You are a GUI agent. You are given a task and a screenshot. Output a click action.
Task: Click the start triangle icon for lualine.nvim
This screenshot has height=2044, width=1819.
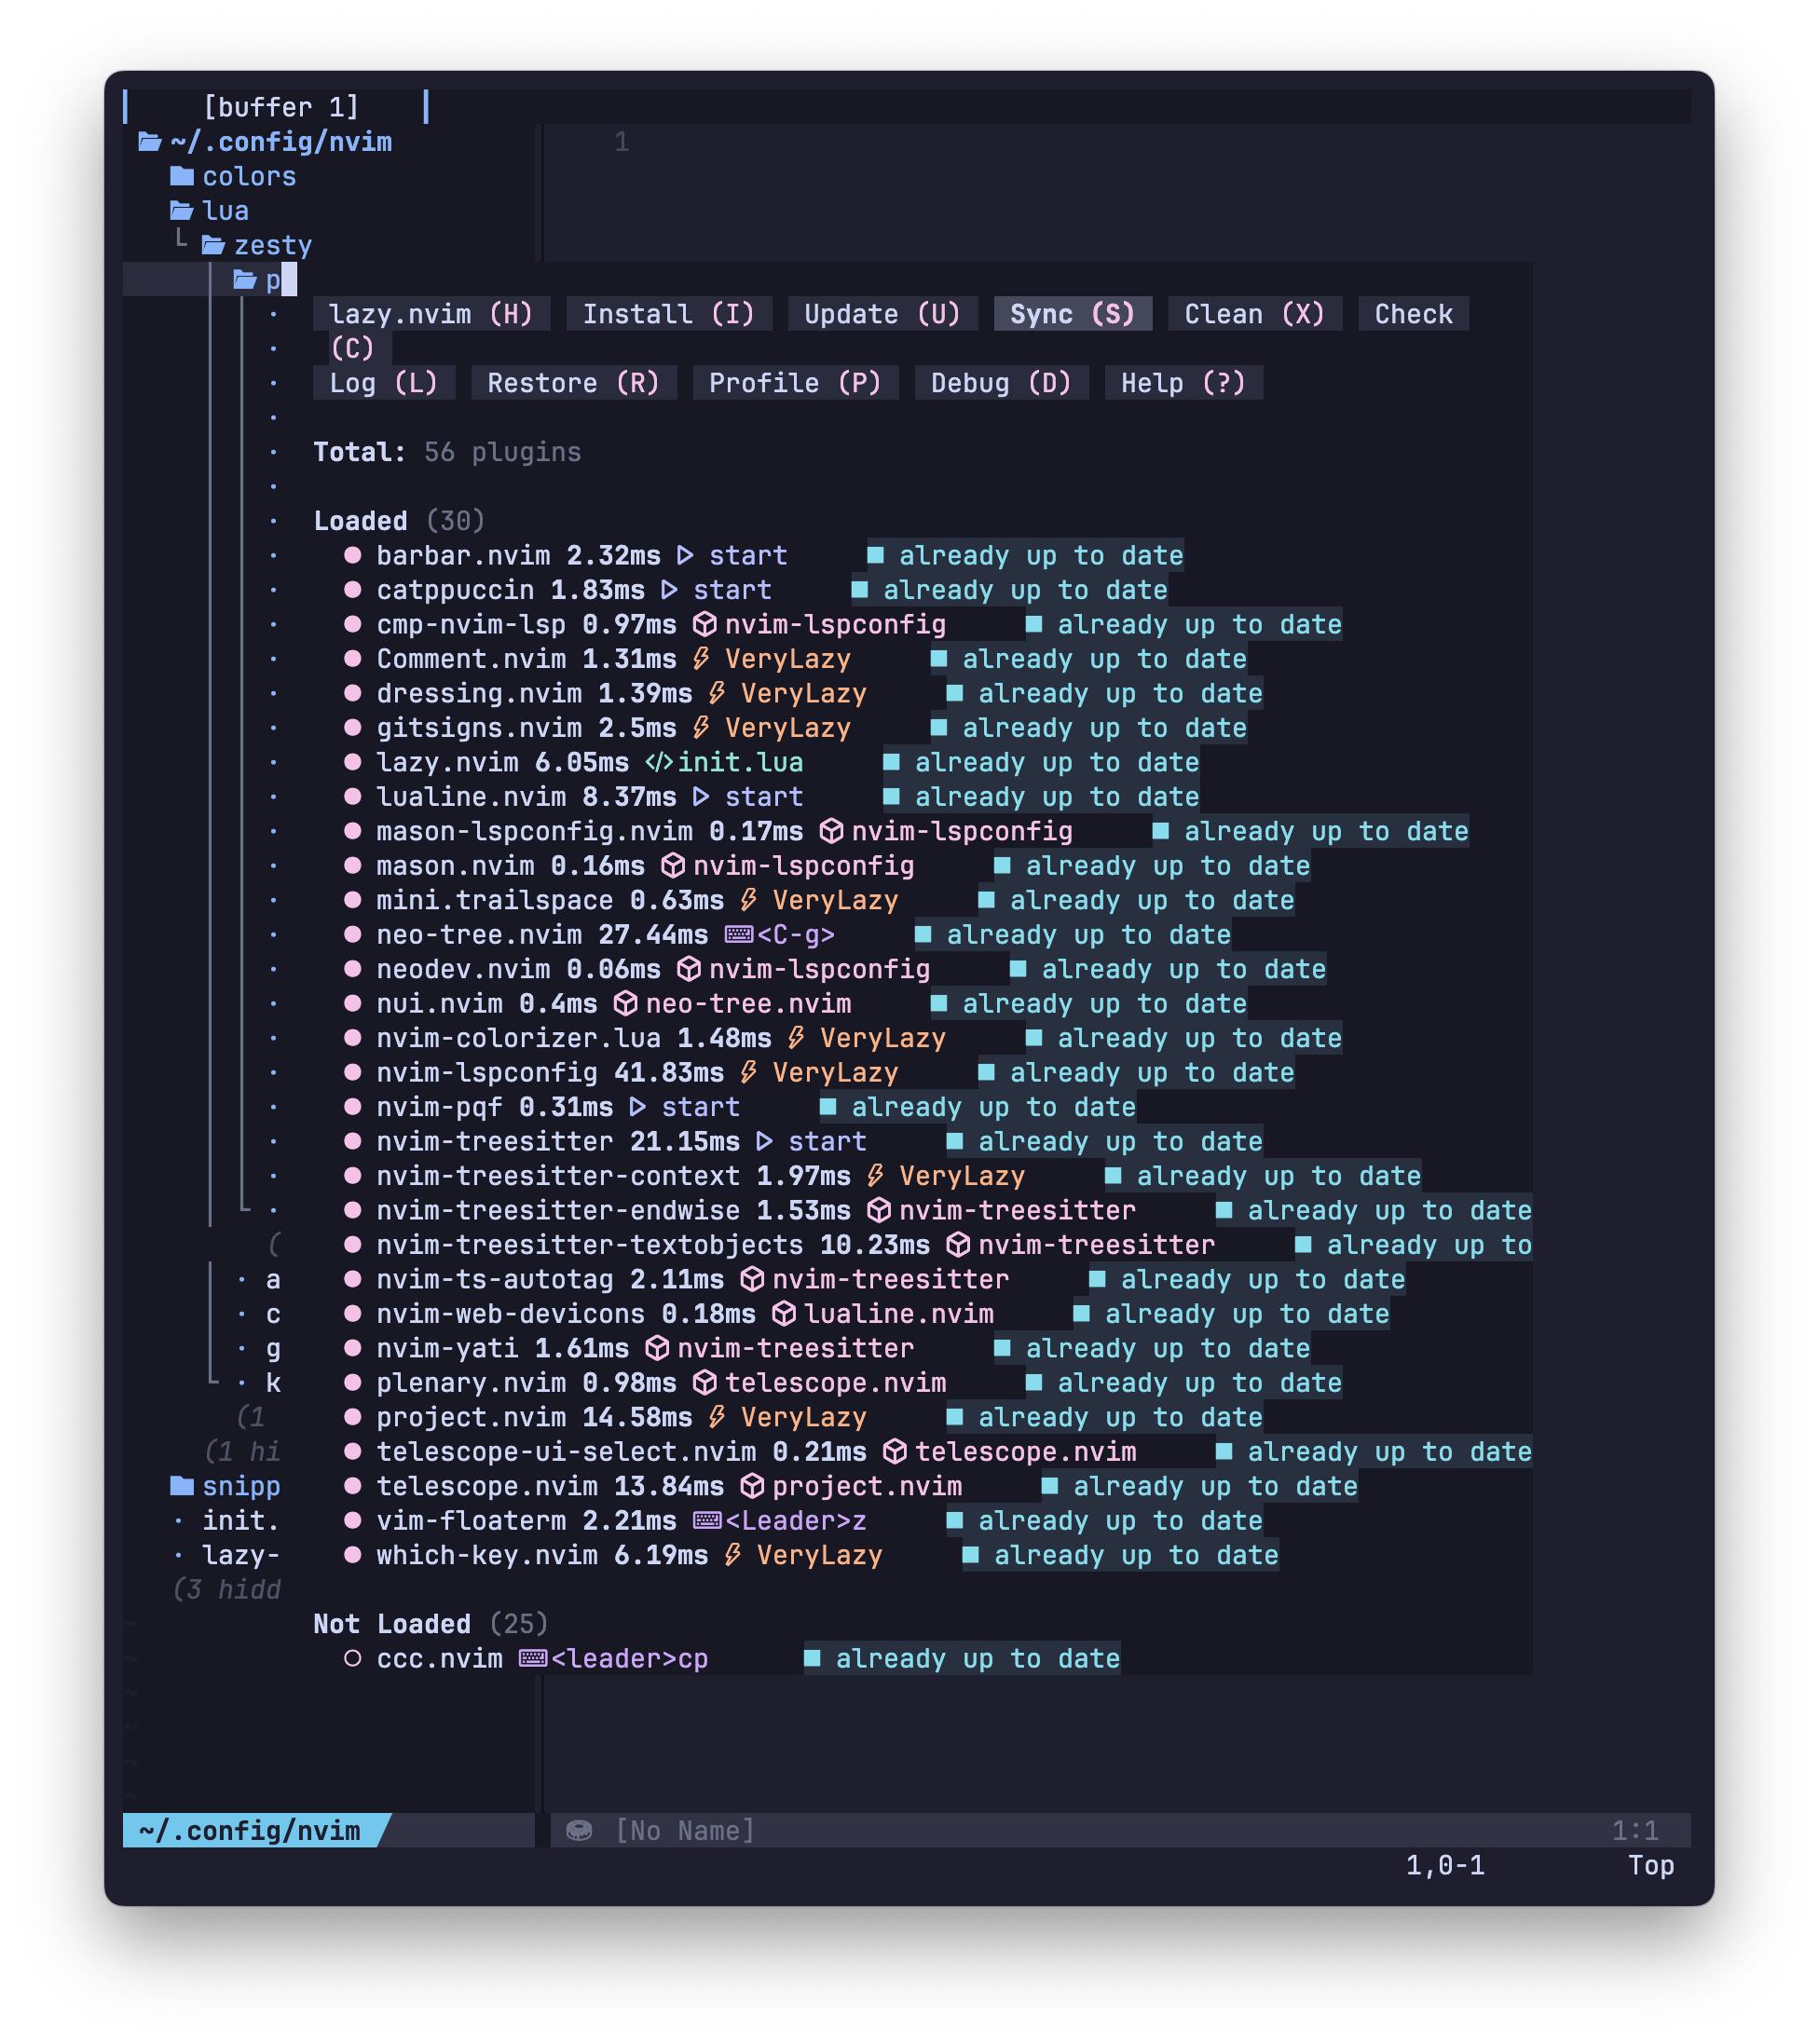701,797
